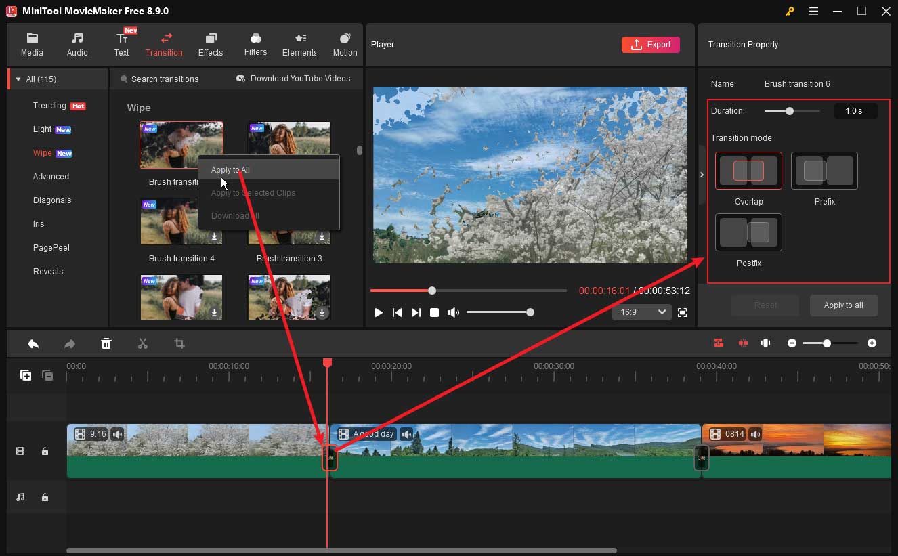Open the Motion tab
Viewport: 898px width, 556px height.
point(345,45)
